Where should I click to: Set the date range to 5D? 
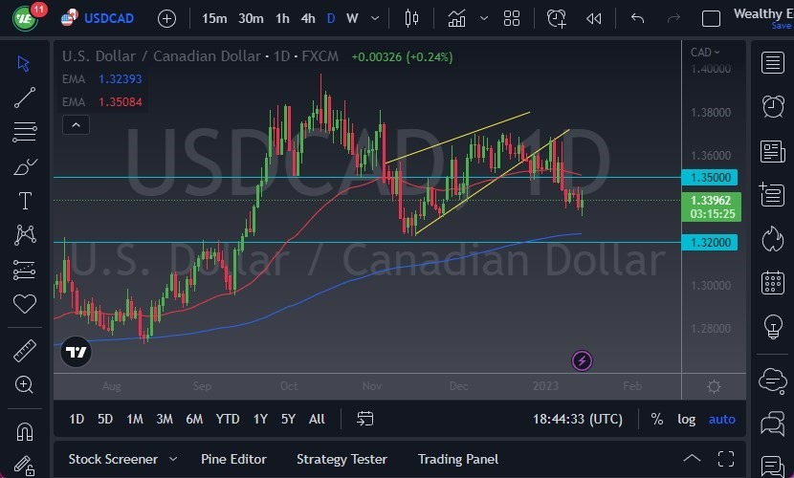pos(105,419)
